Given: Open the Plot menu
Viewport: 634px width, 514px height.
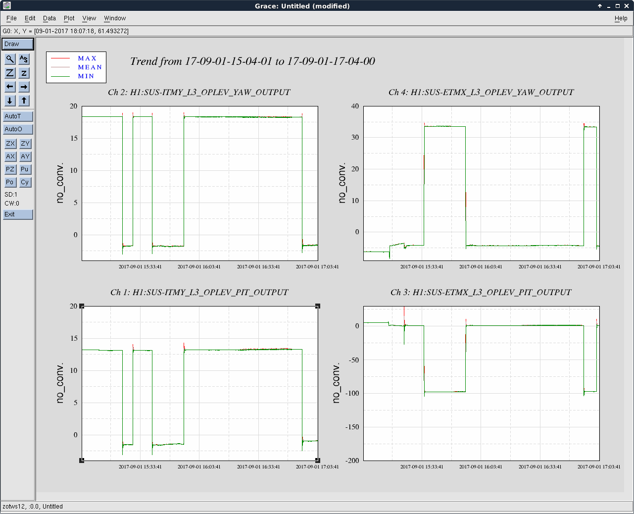Looking at the screenshot, I should pos(69,18).
